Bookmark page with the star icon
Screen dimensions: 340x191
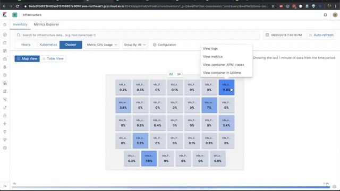tap(273, 6)
